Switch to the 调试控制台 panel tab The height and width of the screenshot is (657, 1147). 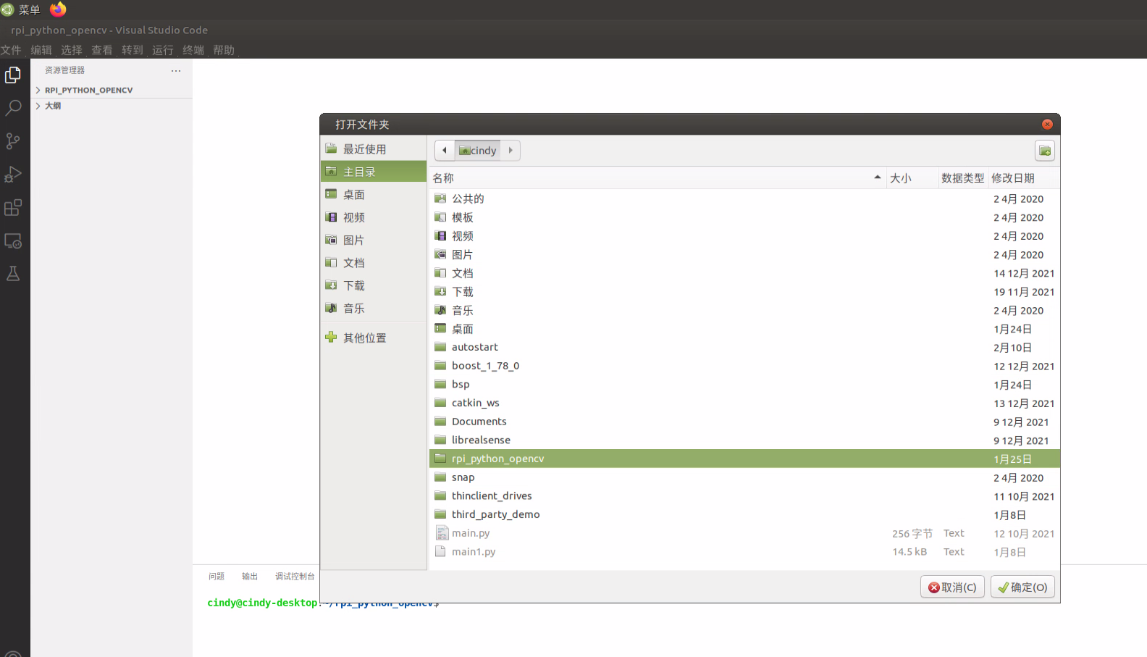tap(295, 577)
